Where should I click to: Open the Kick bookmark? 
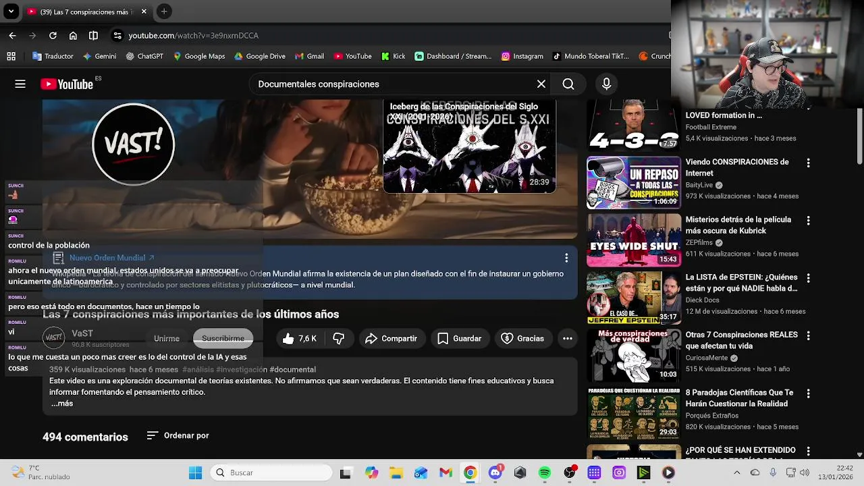click(394, 57)
